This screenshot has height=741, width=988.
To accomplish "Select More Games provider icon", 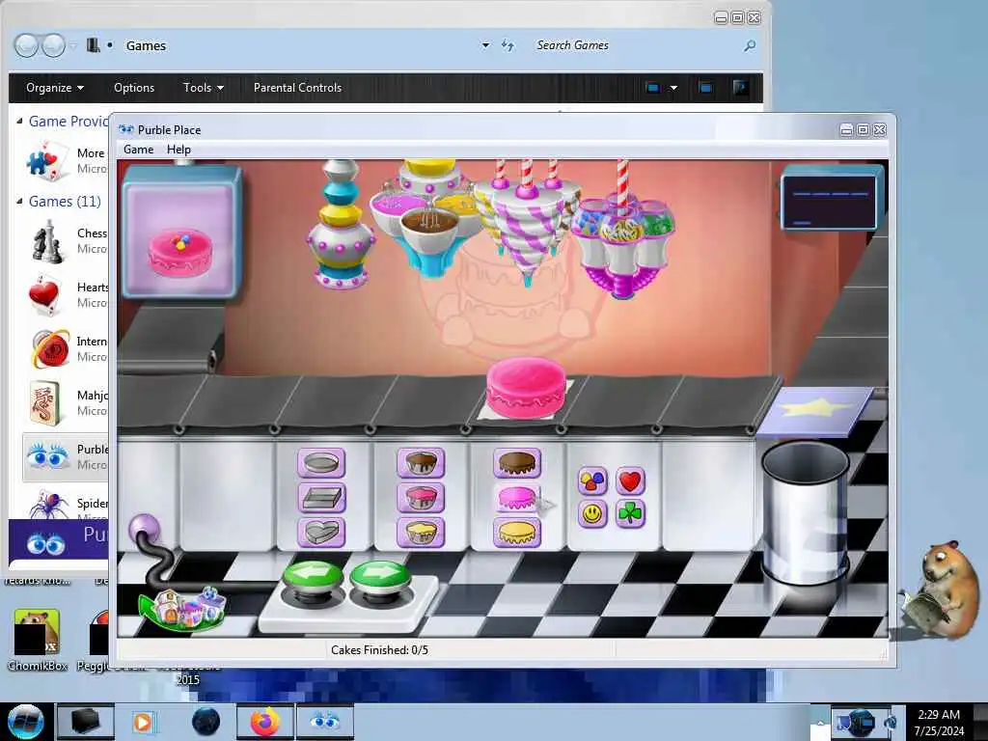I will [48, 161].
